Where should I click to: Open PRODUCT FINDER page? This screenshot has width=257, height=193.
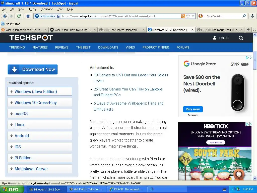pos(156,47)
